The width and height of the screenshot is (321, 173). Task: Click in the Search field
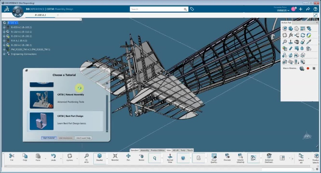[157, 9]
